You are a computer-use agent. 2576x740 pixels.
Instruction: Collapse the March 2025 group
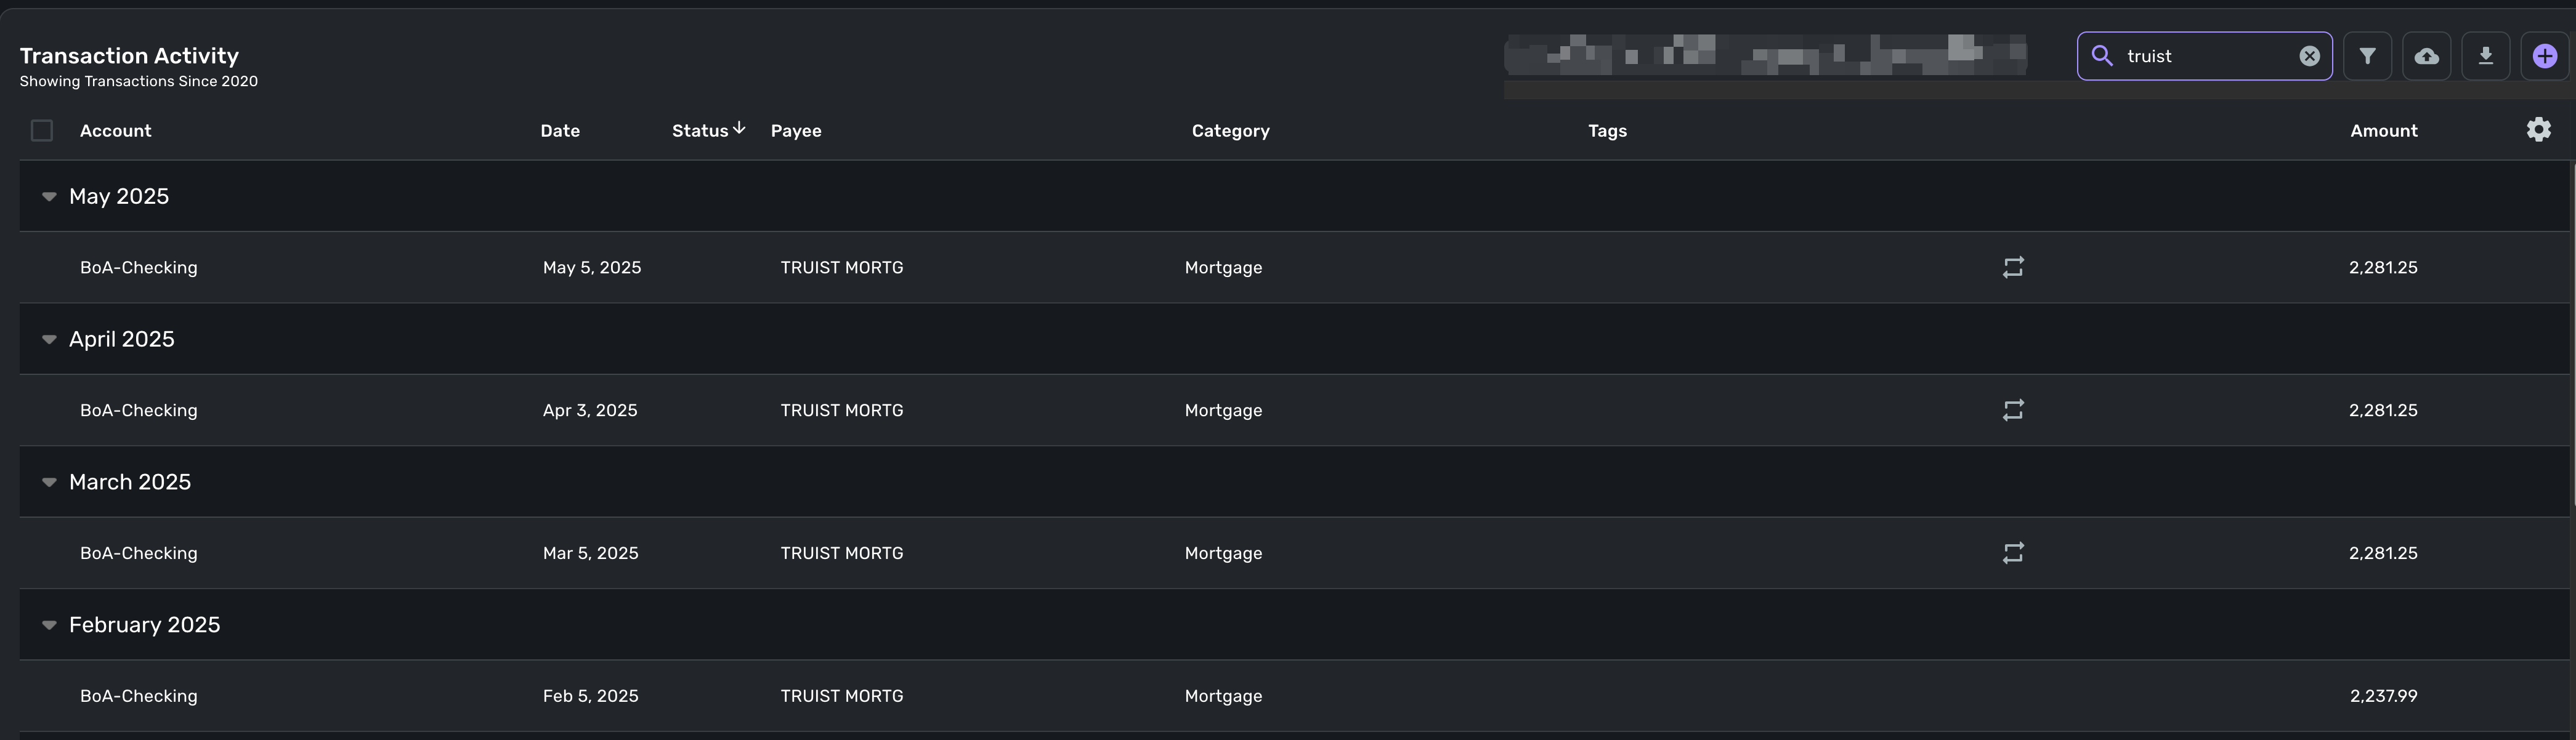(x=49, y=482)
